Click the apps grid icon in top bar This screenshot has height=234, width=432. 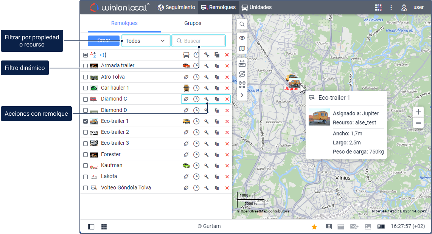coord(378,7)
